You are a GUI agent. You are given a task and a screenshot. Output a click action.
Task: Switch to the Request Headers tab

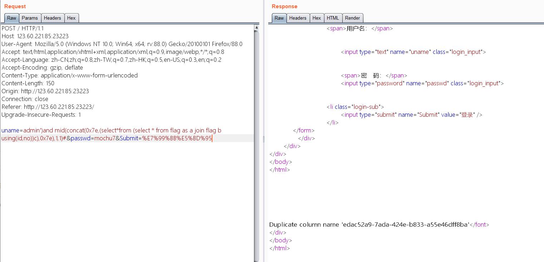[53, 18]
